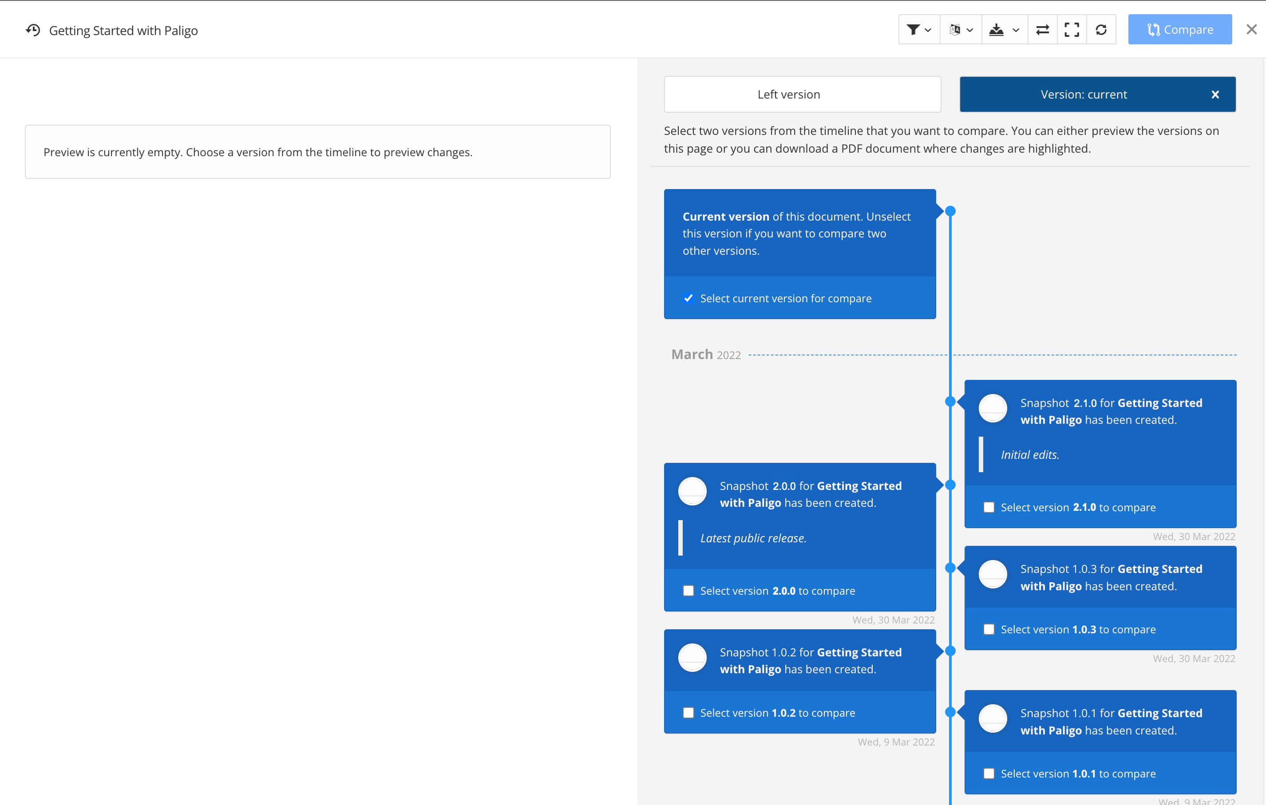Check 'Select version 2.1.0 to compare'

pos(989,508)
